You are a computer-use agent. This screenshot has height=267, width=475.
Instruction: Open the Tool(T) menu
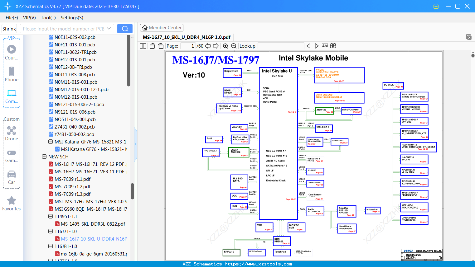tap(48, 18)
